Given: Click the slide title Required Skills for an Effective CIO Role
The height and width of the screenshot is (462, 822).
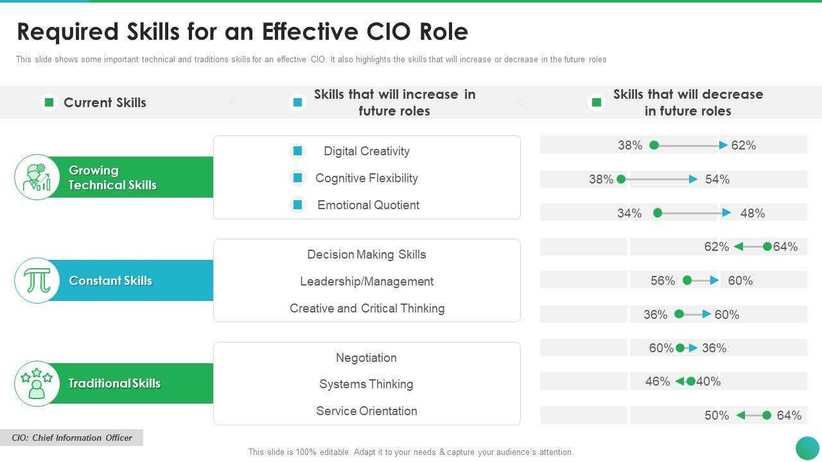Looking at the screenshot, I should pos(242,31).
